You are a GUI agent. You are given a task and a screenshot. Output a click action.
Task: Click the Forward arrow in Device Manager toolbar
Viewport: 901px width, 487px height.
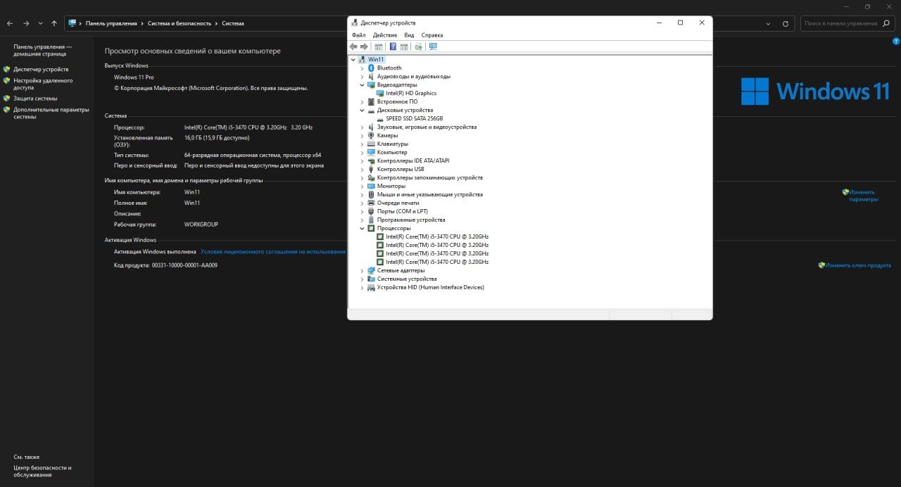(x=364, y=46)
